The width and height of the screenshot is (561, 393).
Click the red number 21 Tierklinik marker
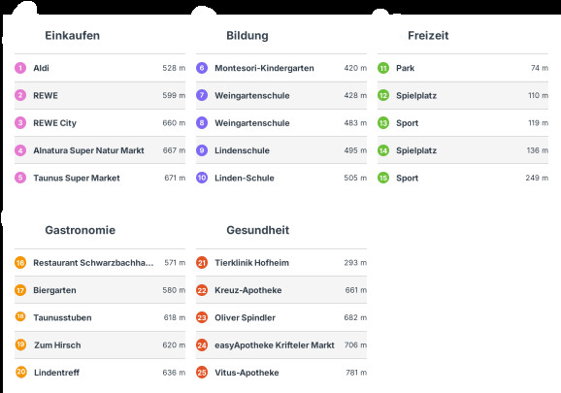(x=202, y=263)
